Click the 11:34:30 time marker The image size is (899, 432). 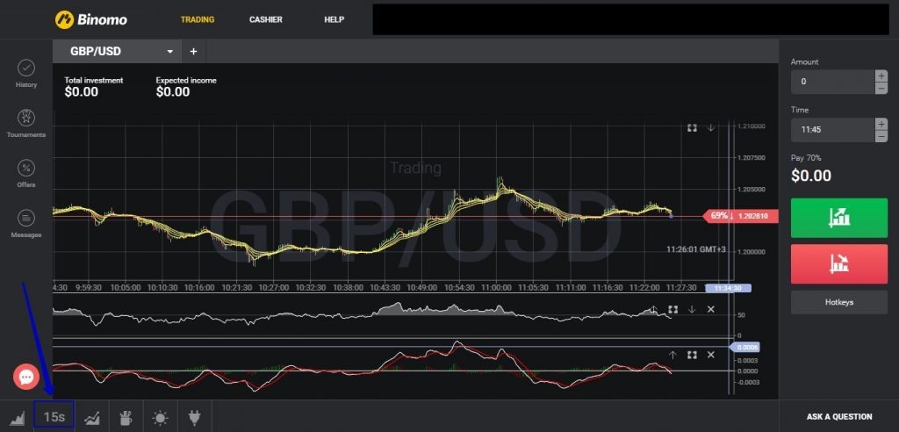[x=728, y=288]
